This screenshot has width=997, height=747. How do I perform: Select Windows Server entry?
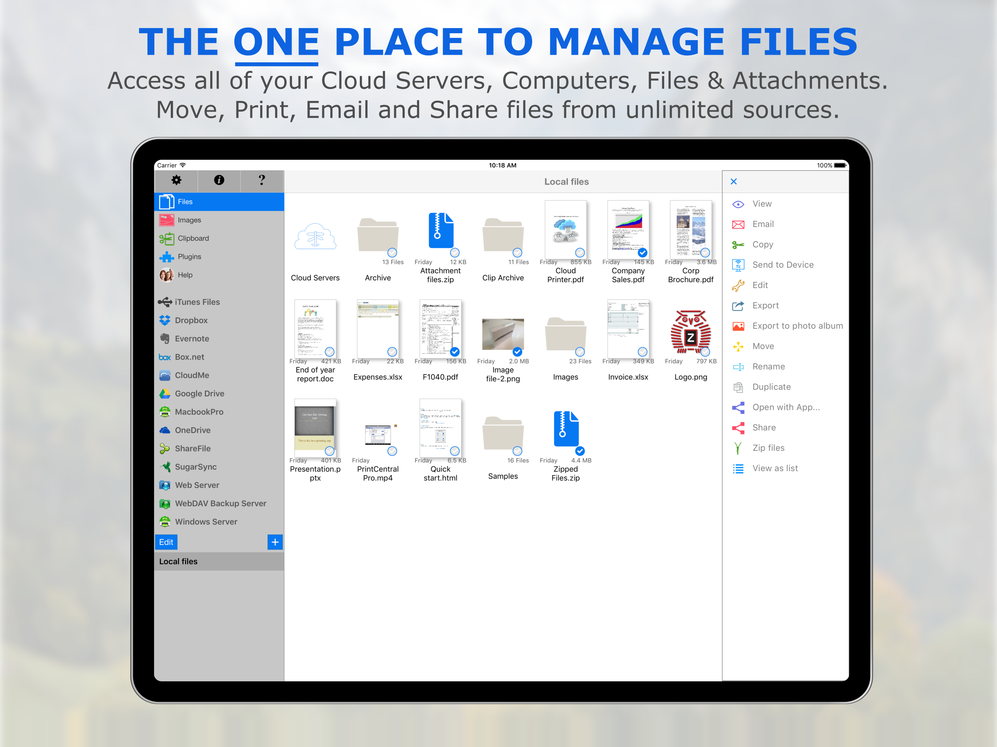pyautogui.click(x=219, y=522)
